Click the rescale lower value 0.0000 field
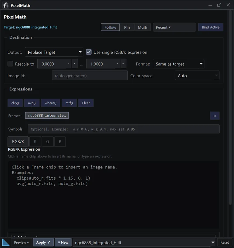 point(52,64)
